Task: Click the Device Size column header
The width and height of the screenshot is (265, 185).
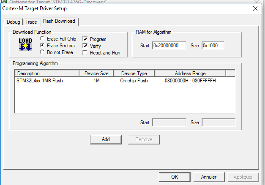Action: [x=96, y=73]
